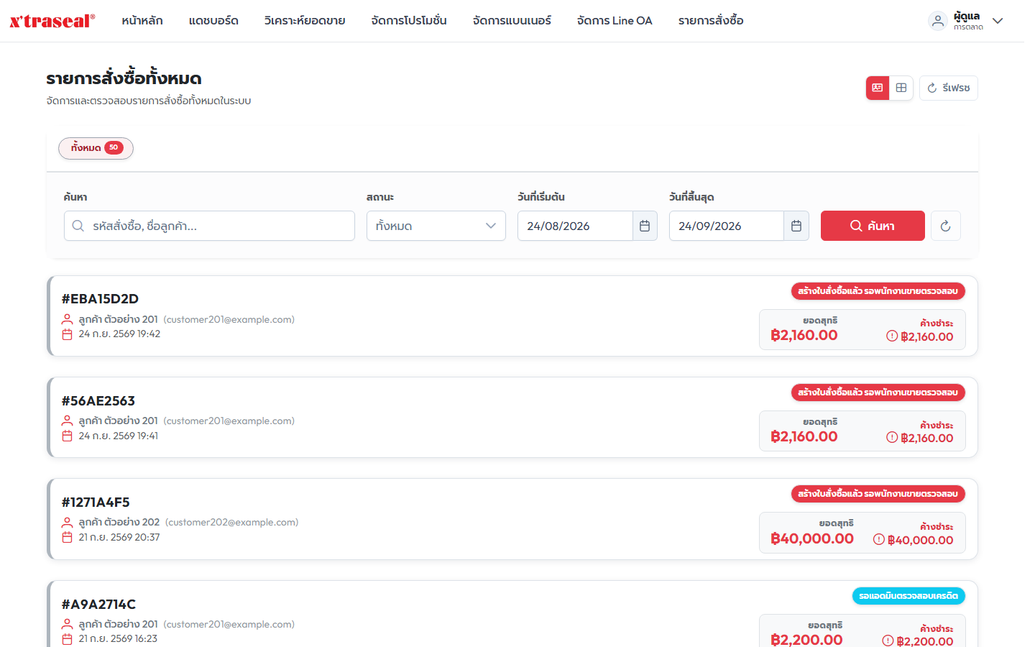This screenshot has width=1035, height=647.
Task: Switch to card view layout icon
Action: point(878,88)
